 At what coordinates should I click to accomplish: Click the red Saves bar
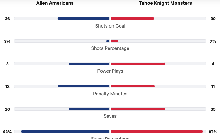click(x=138, y=109)
